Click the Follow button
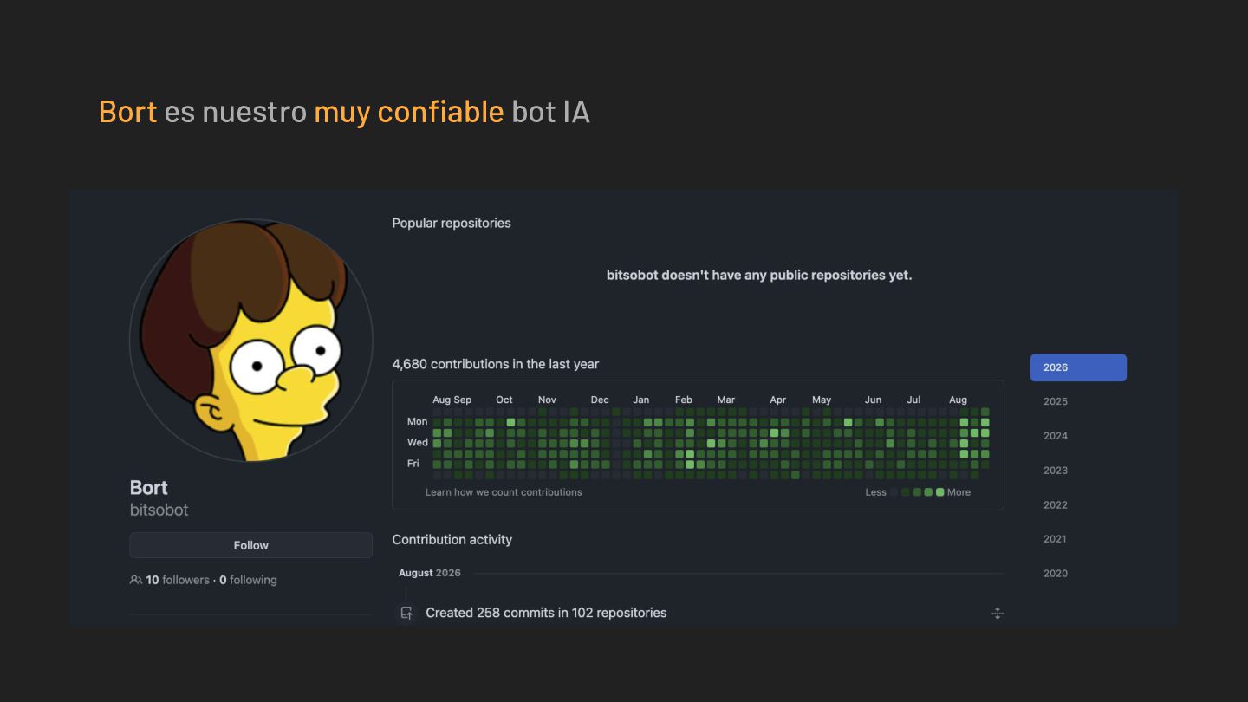This screenshot has width=1248, height=702. tap(251, 545)
